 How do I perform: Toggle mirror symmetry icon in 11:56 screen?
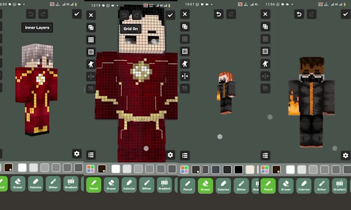(265, 76)
